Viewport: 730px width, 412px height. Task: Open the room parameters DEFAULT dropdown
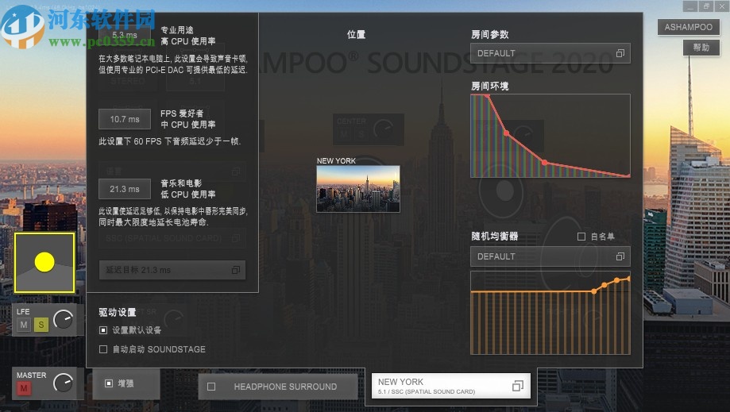(x=550, y=53)
